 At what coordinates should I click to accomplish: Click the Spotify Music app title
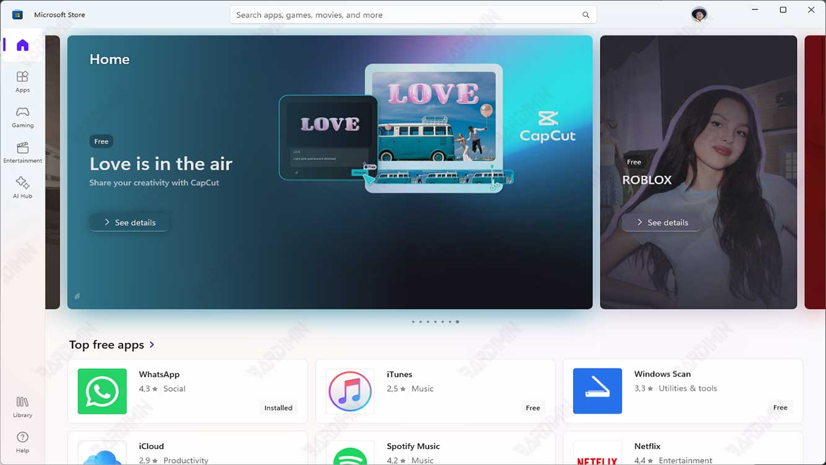point(413,446)
